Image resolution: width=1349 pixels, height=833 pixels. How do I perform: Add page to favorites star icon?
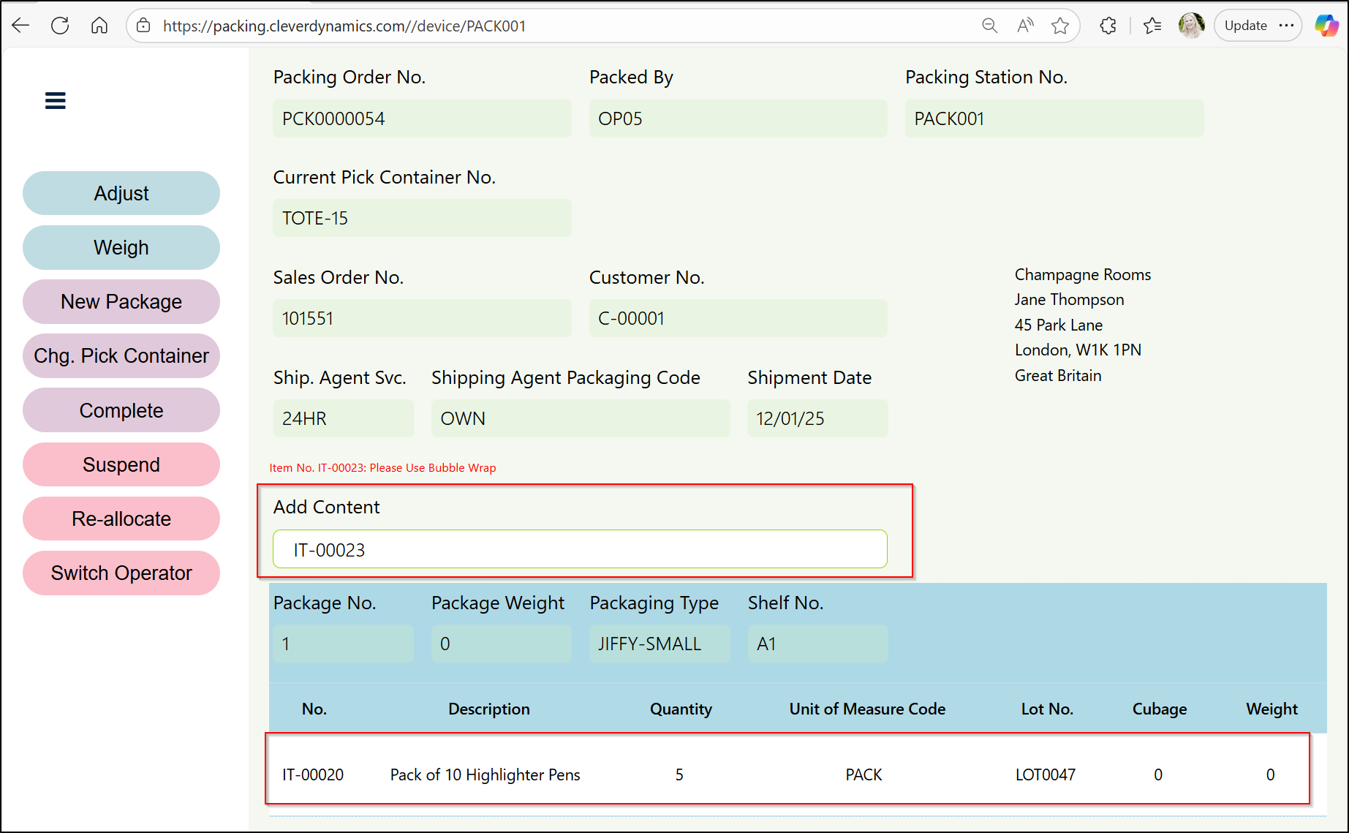(1060, 26)
